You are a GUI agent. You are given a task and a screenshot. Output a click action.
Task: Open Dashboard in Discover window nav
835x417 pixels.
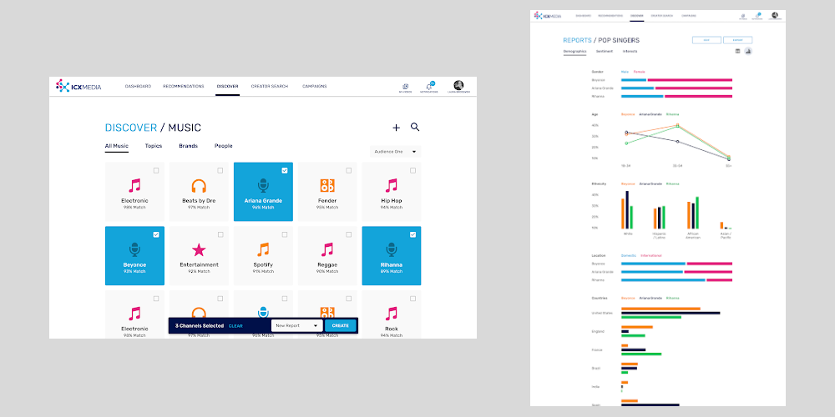(138, 86)
